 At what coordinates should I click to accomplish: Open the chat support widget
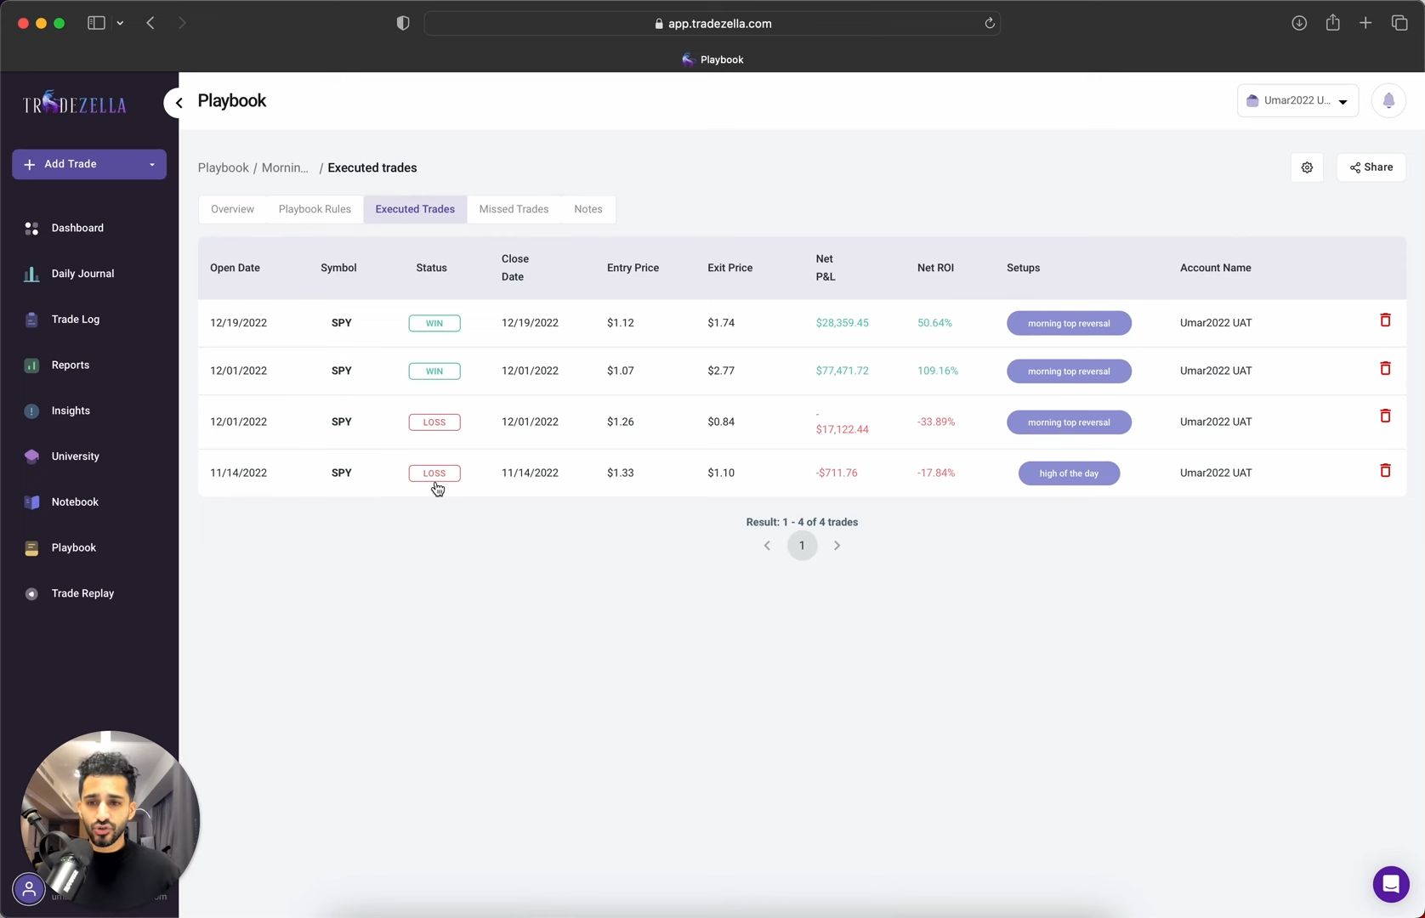click(x=1390, y=884)
